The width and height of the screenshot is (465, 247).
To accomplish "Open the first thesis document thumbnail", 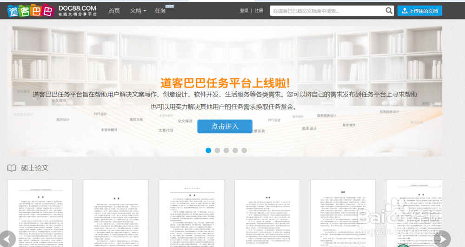I will tap(40, 213).
